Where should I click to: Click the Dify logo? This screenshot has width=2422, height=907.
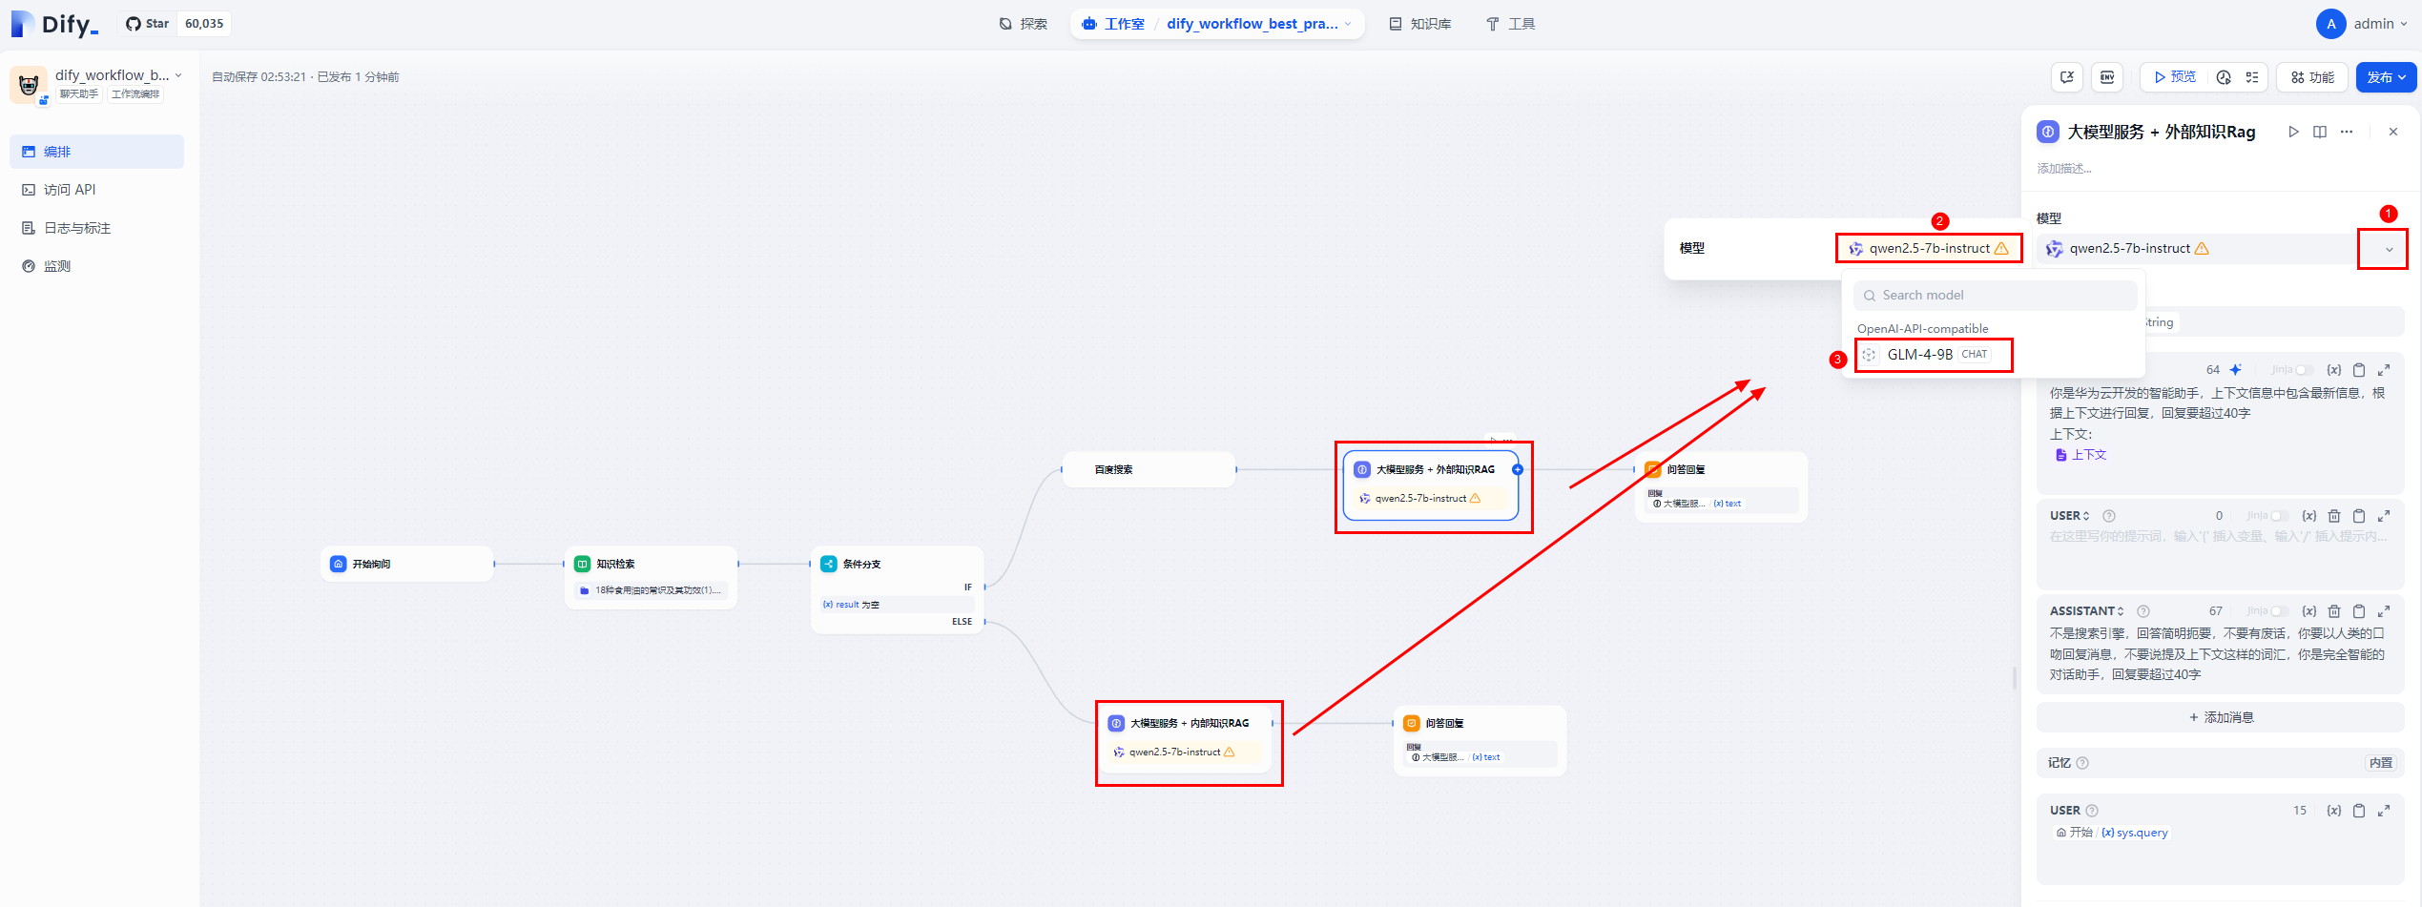coord(54,24)
